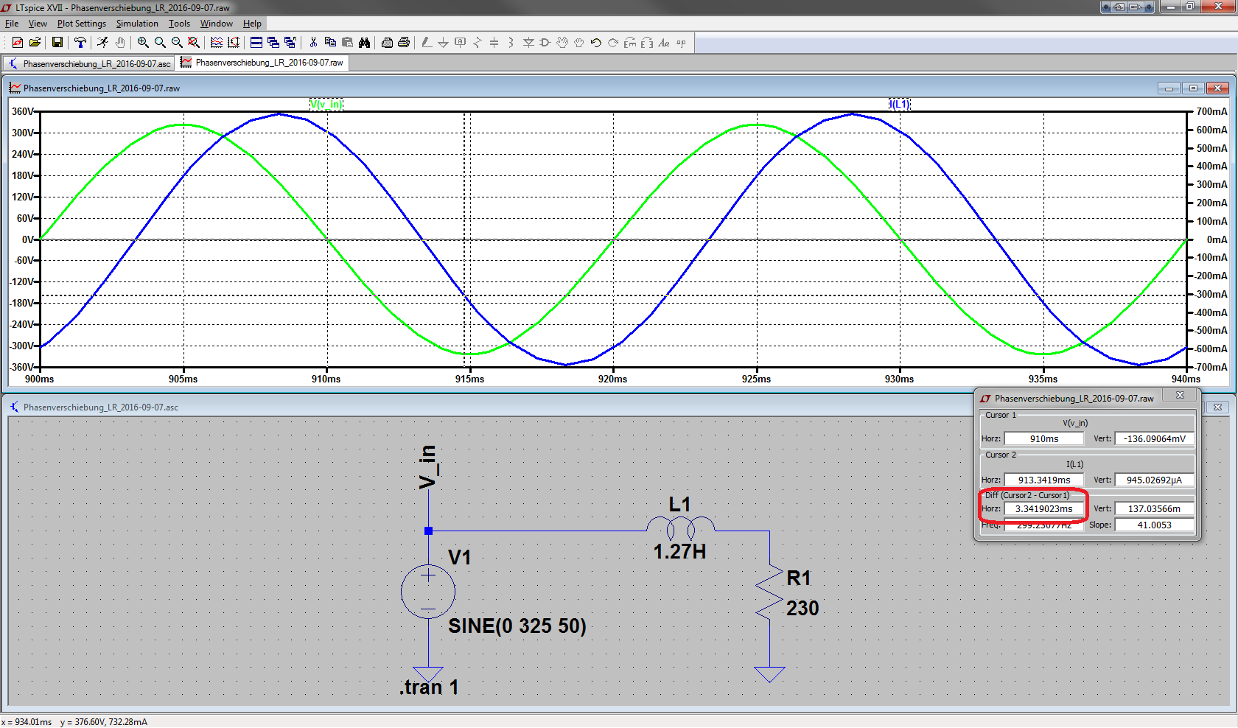
Task: Close the cursor readout dialog
Action: click(x=1180, y=396)
